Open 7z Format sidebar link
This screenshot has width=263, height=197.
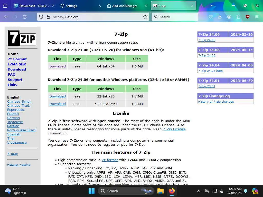tap(17, 59)
